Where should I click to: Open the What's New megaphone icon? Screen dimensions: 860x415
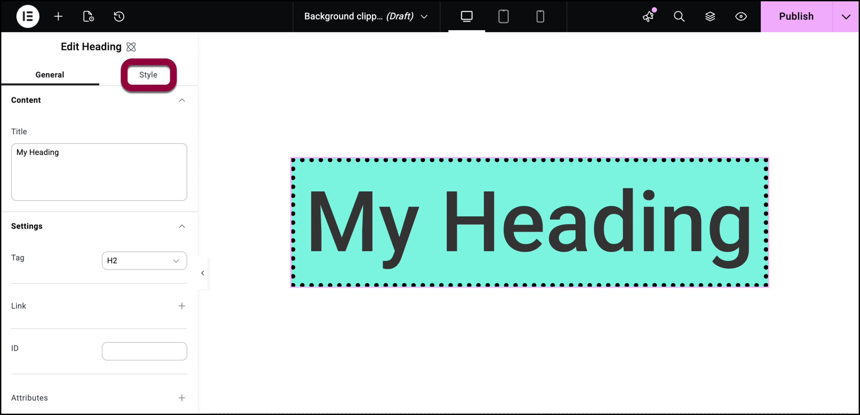click(x=648, y=16)
